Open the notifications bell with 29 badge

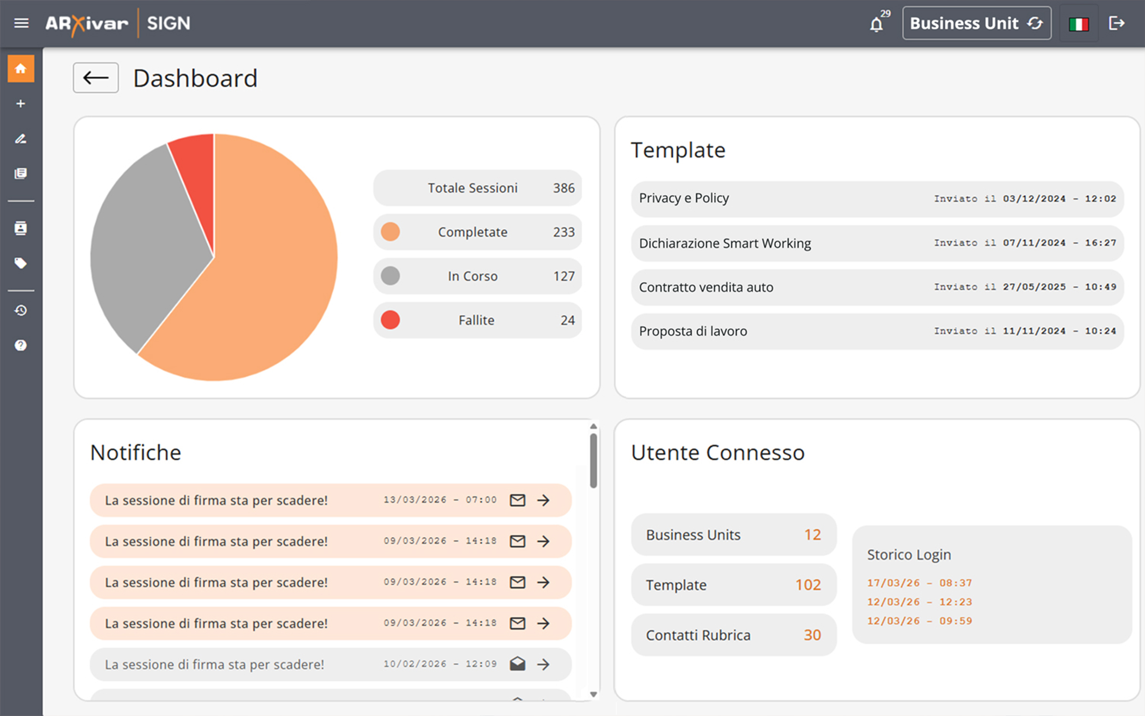click(x=877, y=24)
